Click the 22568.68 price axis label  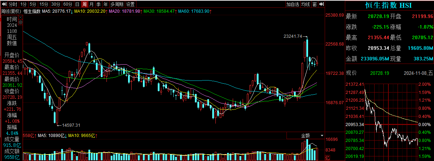(x=335, y=44)
